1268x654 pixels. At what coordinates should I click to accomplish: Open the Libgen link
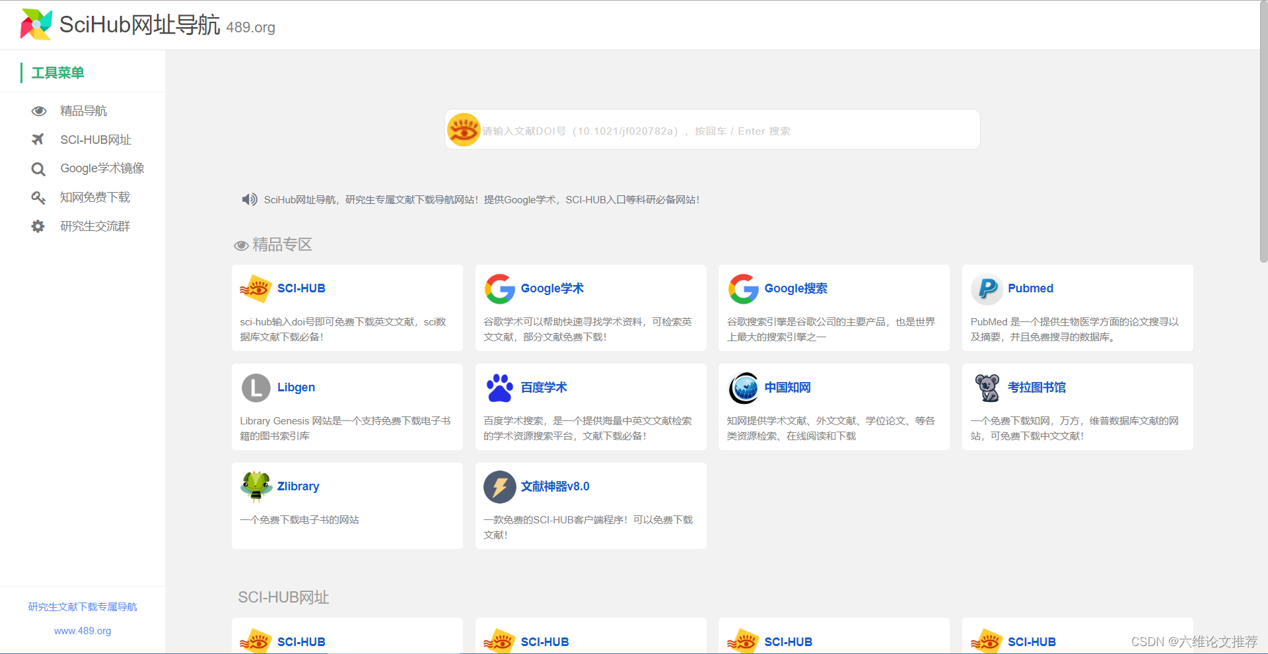(x=296, y=387)
